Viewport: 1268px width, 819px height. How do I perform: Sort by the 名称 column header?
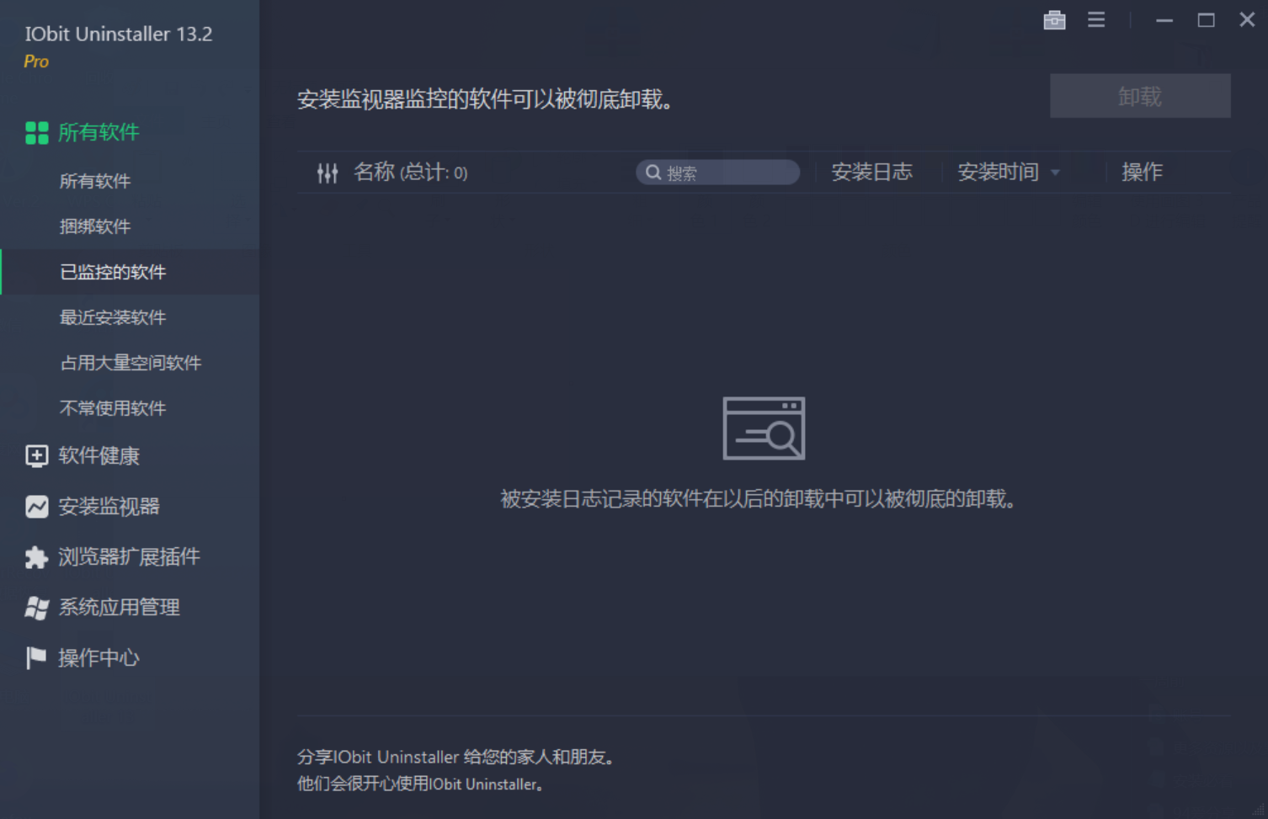pyautogui.click(x=410, y=173)
